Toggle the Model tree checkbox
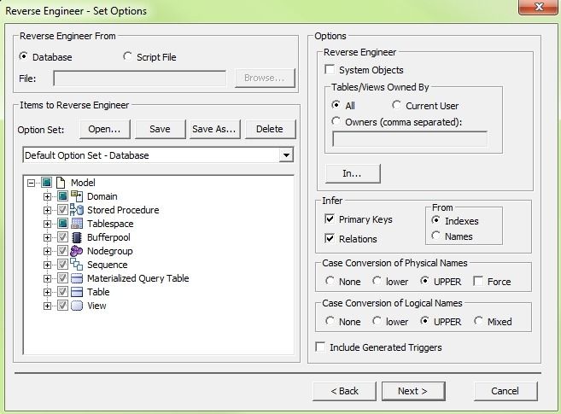 click(x=46, y=183)
